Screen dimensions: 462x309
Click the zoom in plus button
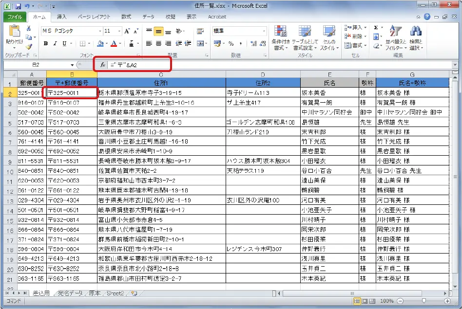447,301
